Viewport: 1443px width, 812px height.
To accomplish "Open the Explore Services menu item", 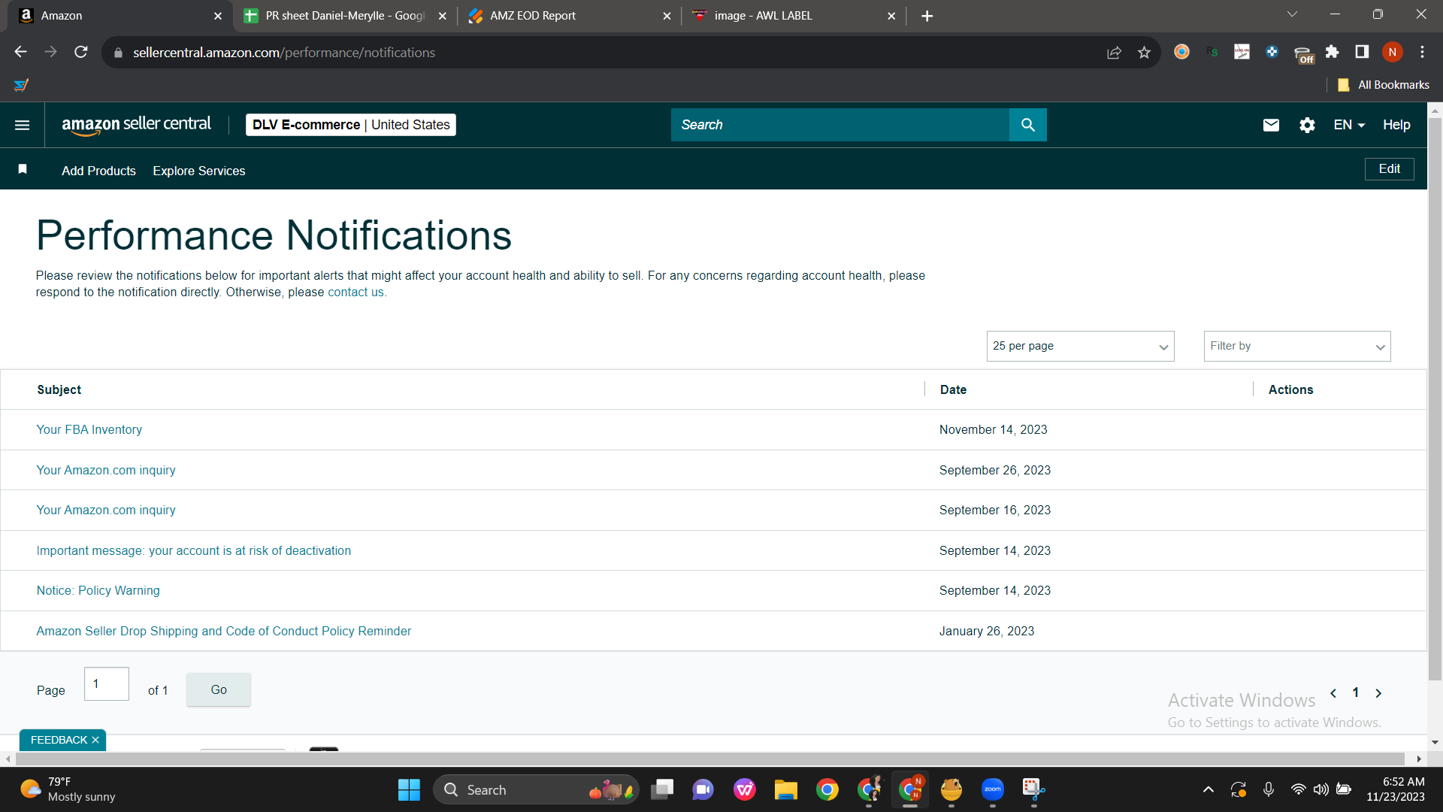I will (199, 171).
